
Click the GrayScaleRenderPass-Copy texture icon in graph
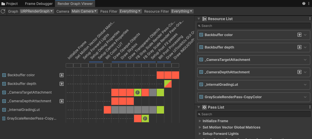click(x=4, y=118)
